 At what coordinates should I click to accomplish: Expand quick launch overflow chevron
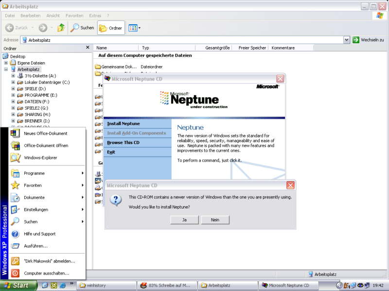pos(71,284)
